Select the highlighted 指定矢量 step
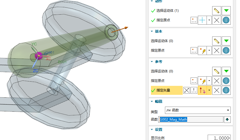The height and width of the screenshot is (140, 240). 167,90
